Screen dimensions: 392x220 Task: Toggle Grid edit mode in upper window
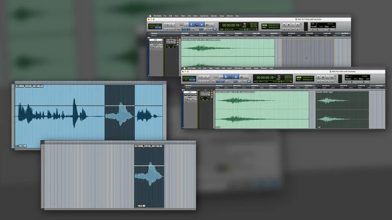[x=158, y=28]
